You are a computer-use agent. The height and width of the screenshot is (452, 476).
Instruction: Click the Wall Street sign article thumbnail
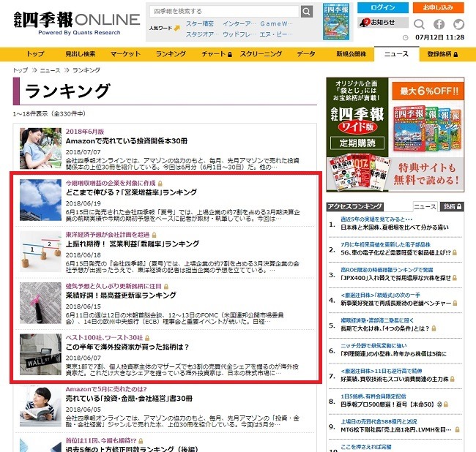(40, 355)
